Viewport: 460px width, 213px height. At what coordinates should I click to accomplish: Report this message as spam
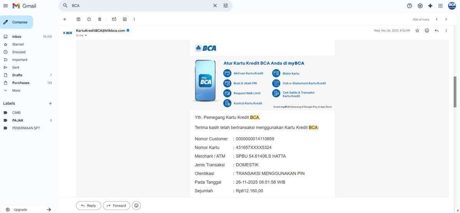pyautogui.click(x=89, y=19)
